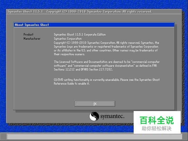This screenshot has width=188, height=141.
Task: Click the 'symantec.' wordmark below the dialog
Action: (x=112, y=116)
